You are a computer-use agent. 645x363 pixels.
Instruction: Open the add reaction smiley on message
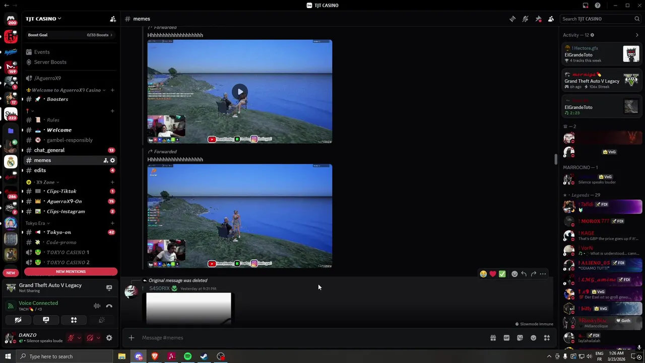[514, 274]
